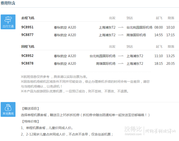Click 春秋航空 A320 in the 9C8952 row
Image resolution: width=179 pixels, height=141 pixels.
pyautogui.click(x=65, y=56)
